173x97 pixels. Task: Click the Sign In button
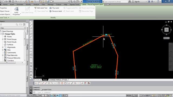pyautogui.click(x=136, y=2)
